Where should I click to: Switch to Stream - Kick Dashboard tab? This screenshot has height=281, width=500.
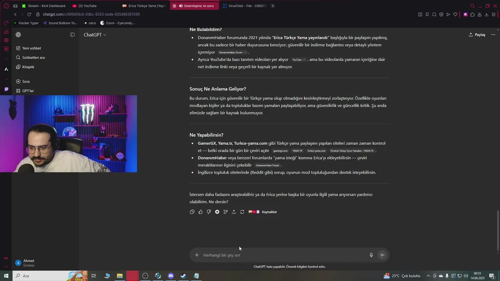pos(44,6)
